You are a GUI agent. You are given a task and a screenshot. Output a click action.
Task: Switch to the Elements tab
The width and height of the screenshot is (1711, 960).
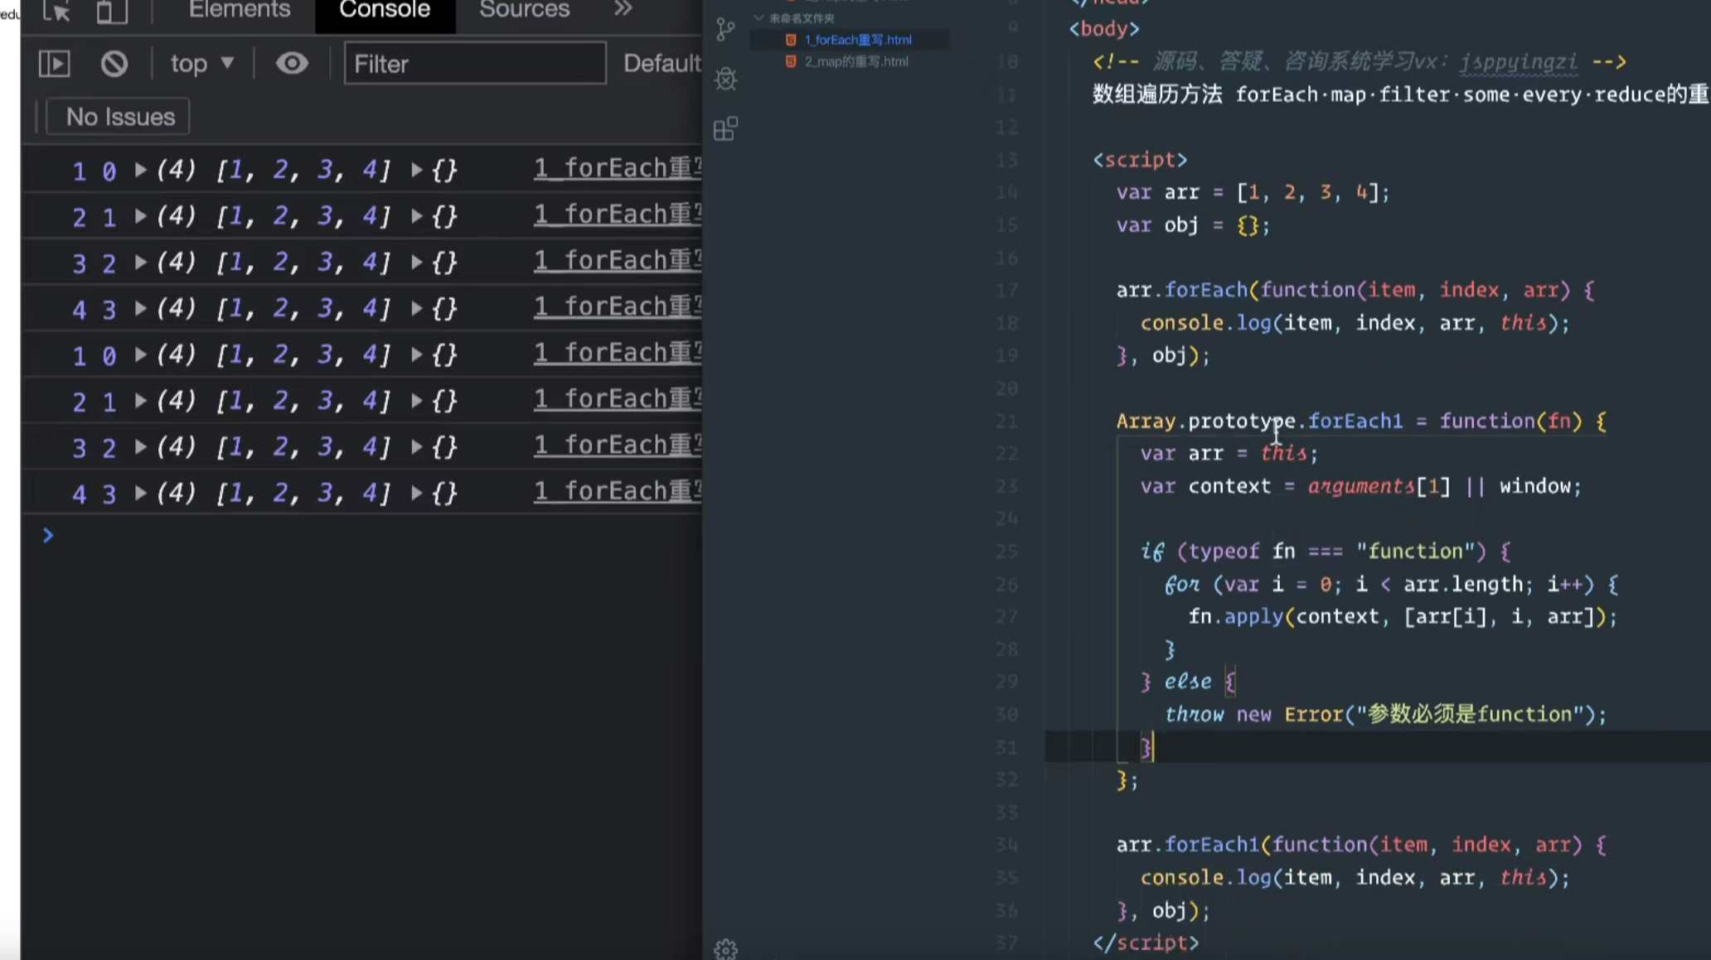click(240, 10)
